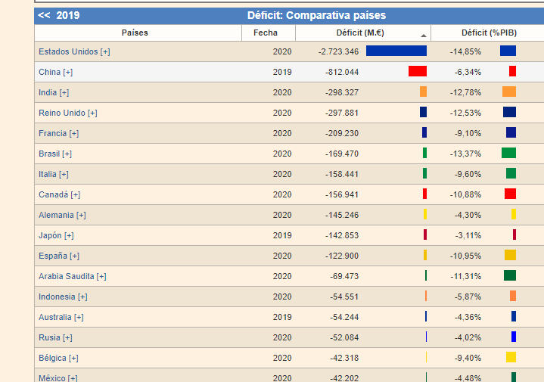Click the yellow %PIB bar for Bélgica
The image size is (544, 382).
[511, 357]
